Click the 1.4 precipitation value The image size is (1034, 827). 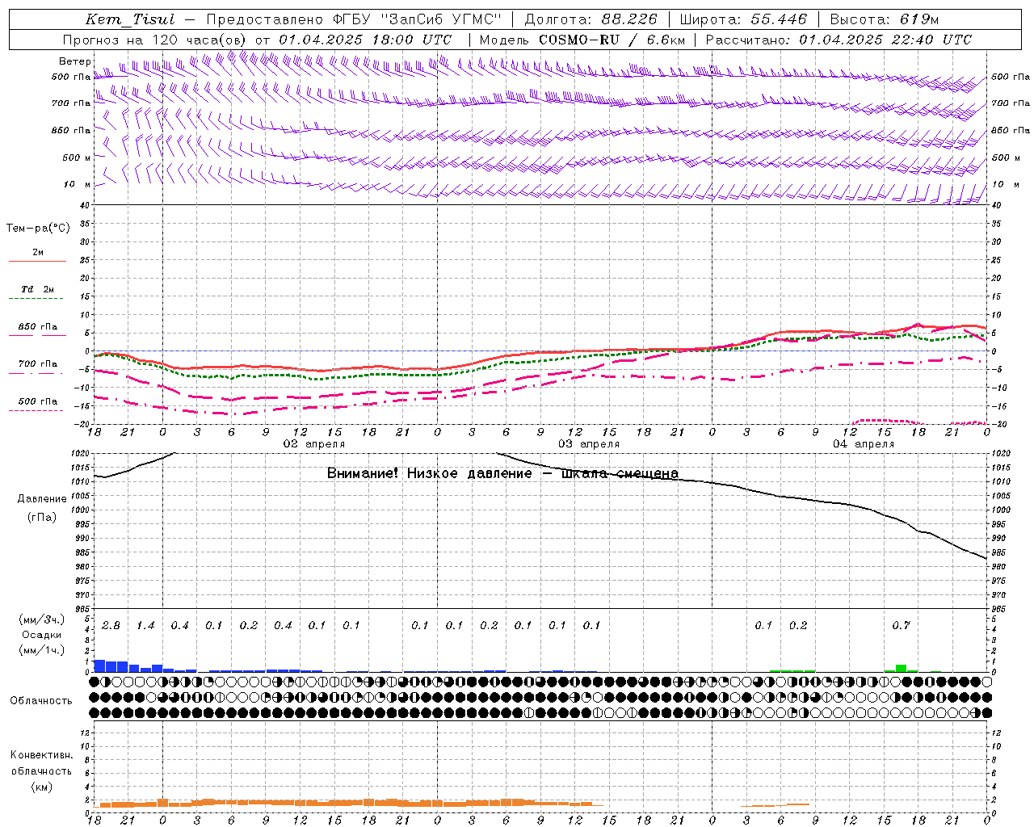[x=145, y=626]
